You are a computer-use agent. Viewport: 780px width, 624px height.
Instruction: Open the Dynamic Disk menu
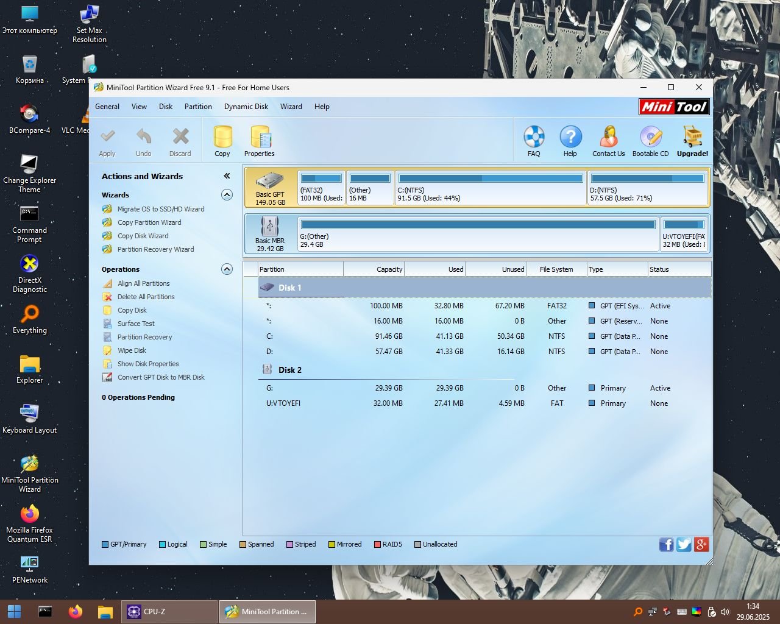pyautogui.click(x=246, y=107)
